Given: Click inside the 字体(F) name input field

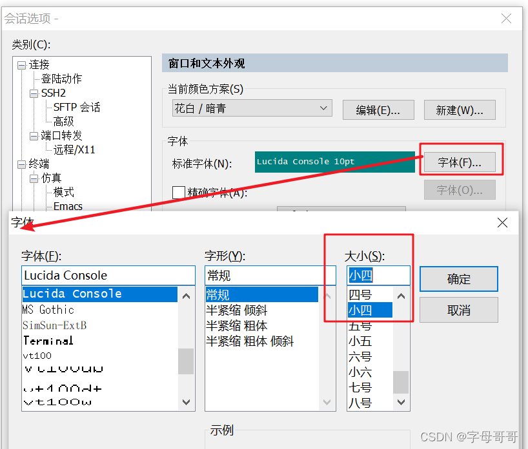Looking at the screenshot, I should click(108, 275).
